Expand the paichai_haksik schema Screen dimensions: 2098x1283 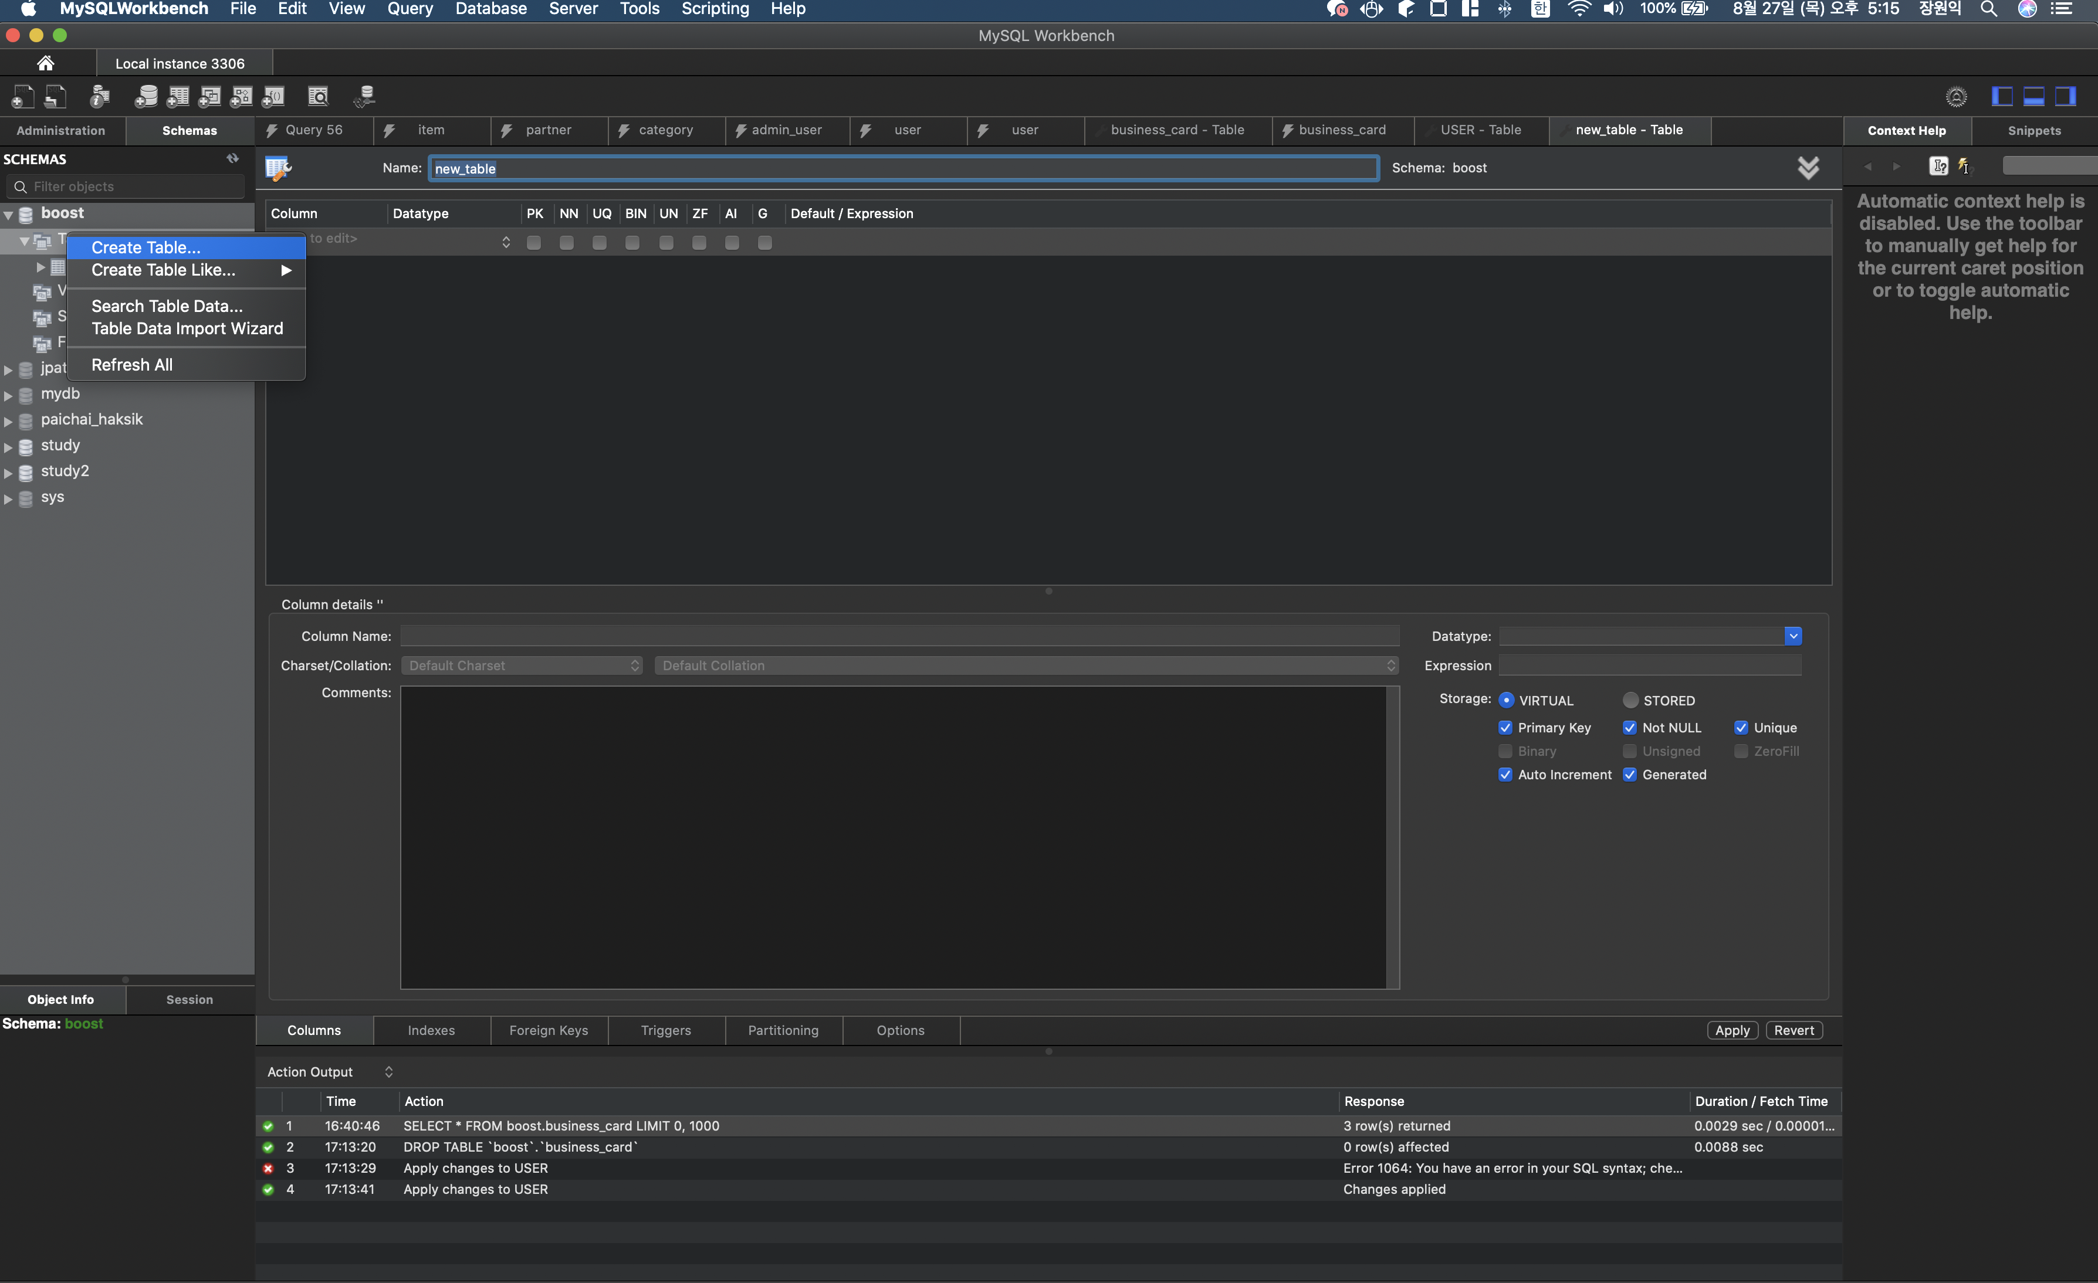pos(9,420)
